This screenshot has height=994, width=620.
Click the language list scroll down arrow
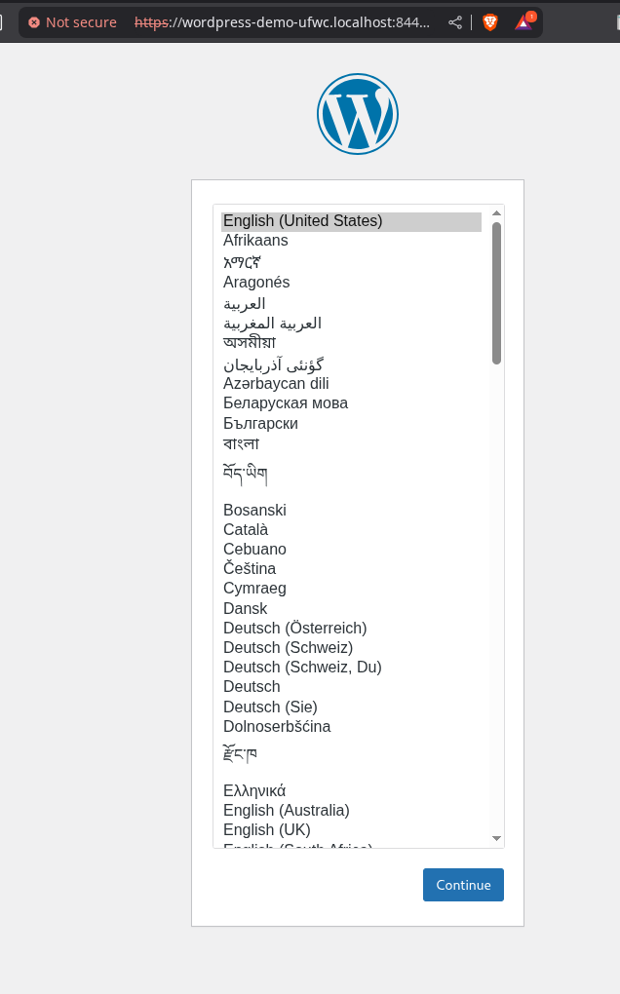pyautogui.click(x=496, y=839)
